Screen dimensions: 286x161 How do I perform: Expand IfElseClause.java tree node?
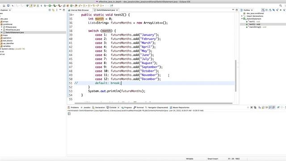[x=2, y=30]
